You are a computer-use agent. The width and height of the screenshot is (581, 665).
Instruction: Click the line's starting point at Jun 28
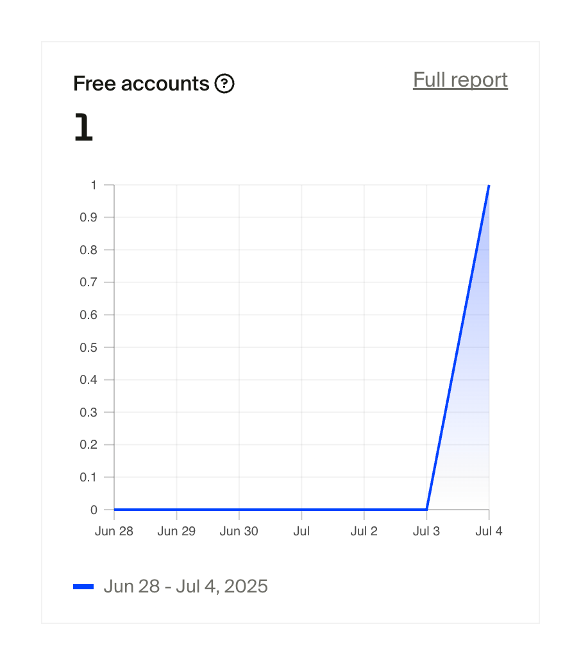115,510
